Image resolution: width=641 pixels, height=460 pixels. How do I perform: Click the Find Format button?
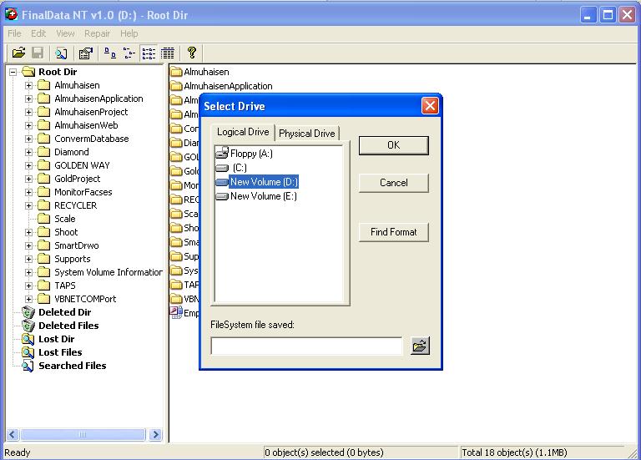(394, 232)
